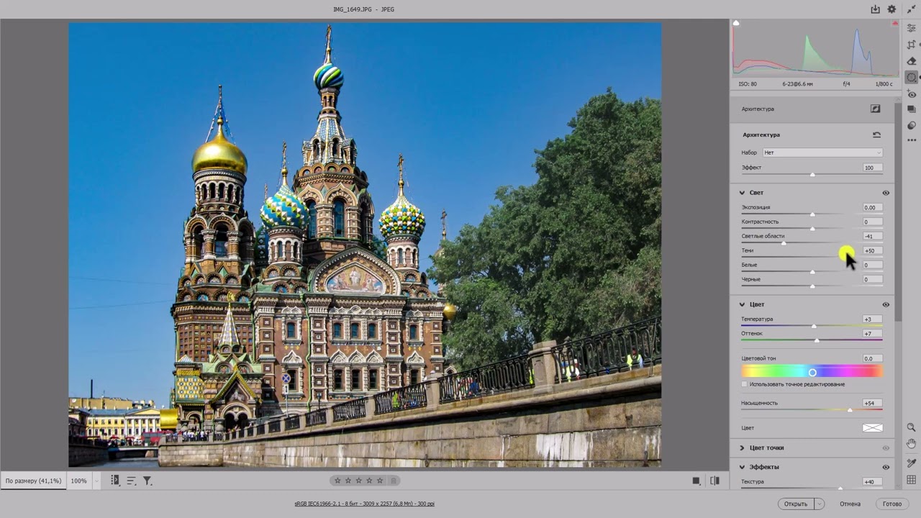Select По размеру (41,1%) fit view
921x518 pixels.
33,481
